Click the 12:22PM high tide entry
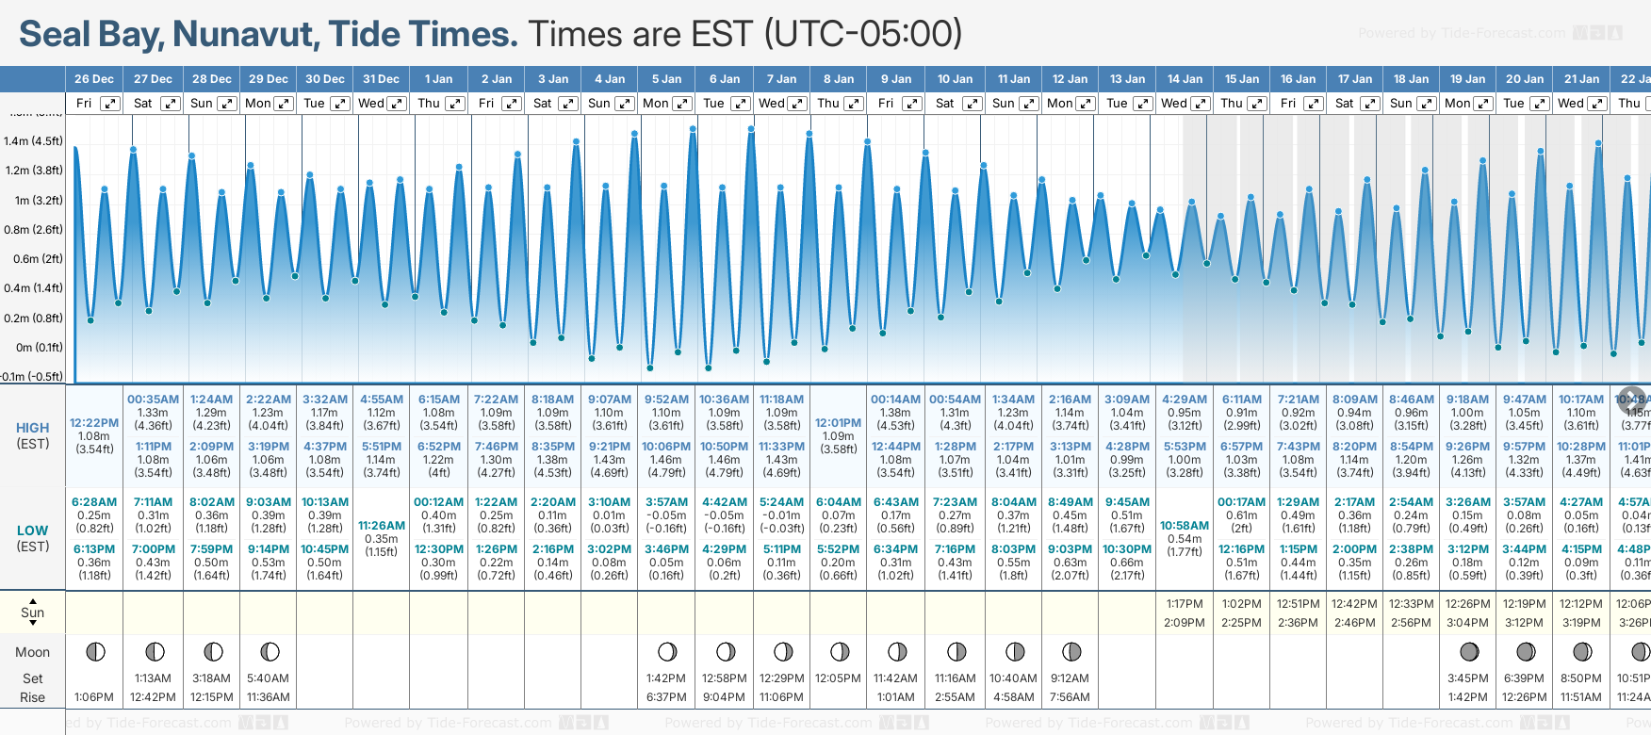Image resolution: width=1651 pixels, height=735 pixels. point(94,423)
